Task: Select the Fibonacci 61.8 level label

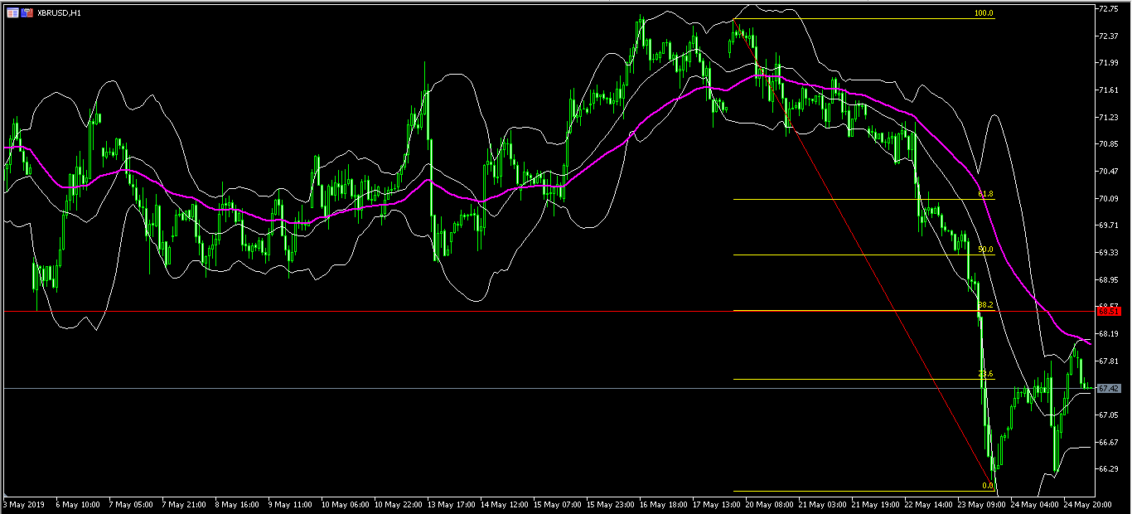Action: [985, 194]
